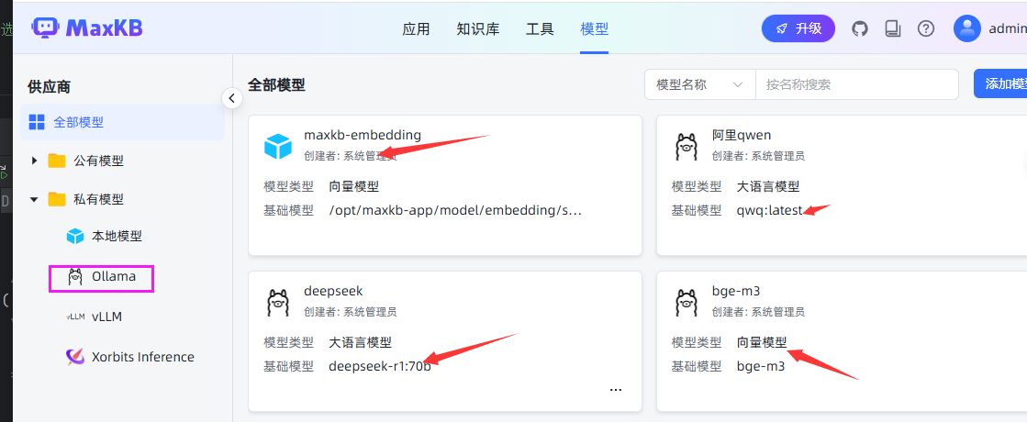Click the 公有模型 folder icon
This screenshot has width=1027, height=422.
pyautogui.click(x=57, y=161)
